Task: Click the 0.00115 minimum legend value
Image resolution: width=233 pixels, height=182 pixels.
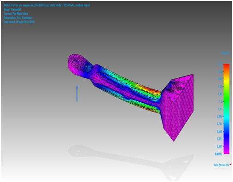Action: pos(218,154)
